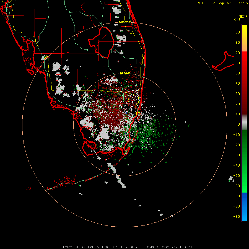Viewport: 249px width, 249px height.
Task: Click the positive 50 value on velocity scale
Action: tap(238, 73)
